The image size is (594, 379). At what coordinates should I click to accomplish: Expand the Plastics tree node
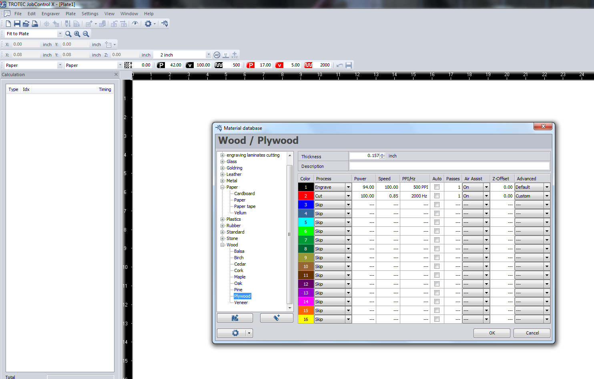[x=223, y=219]
